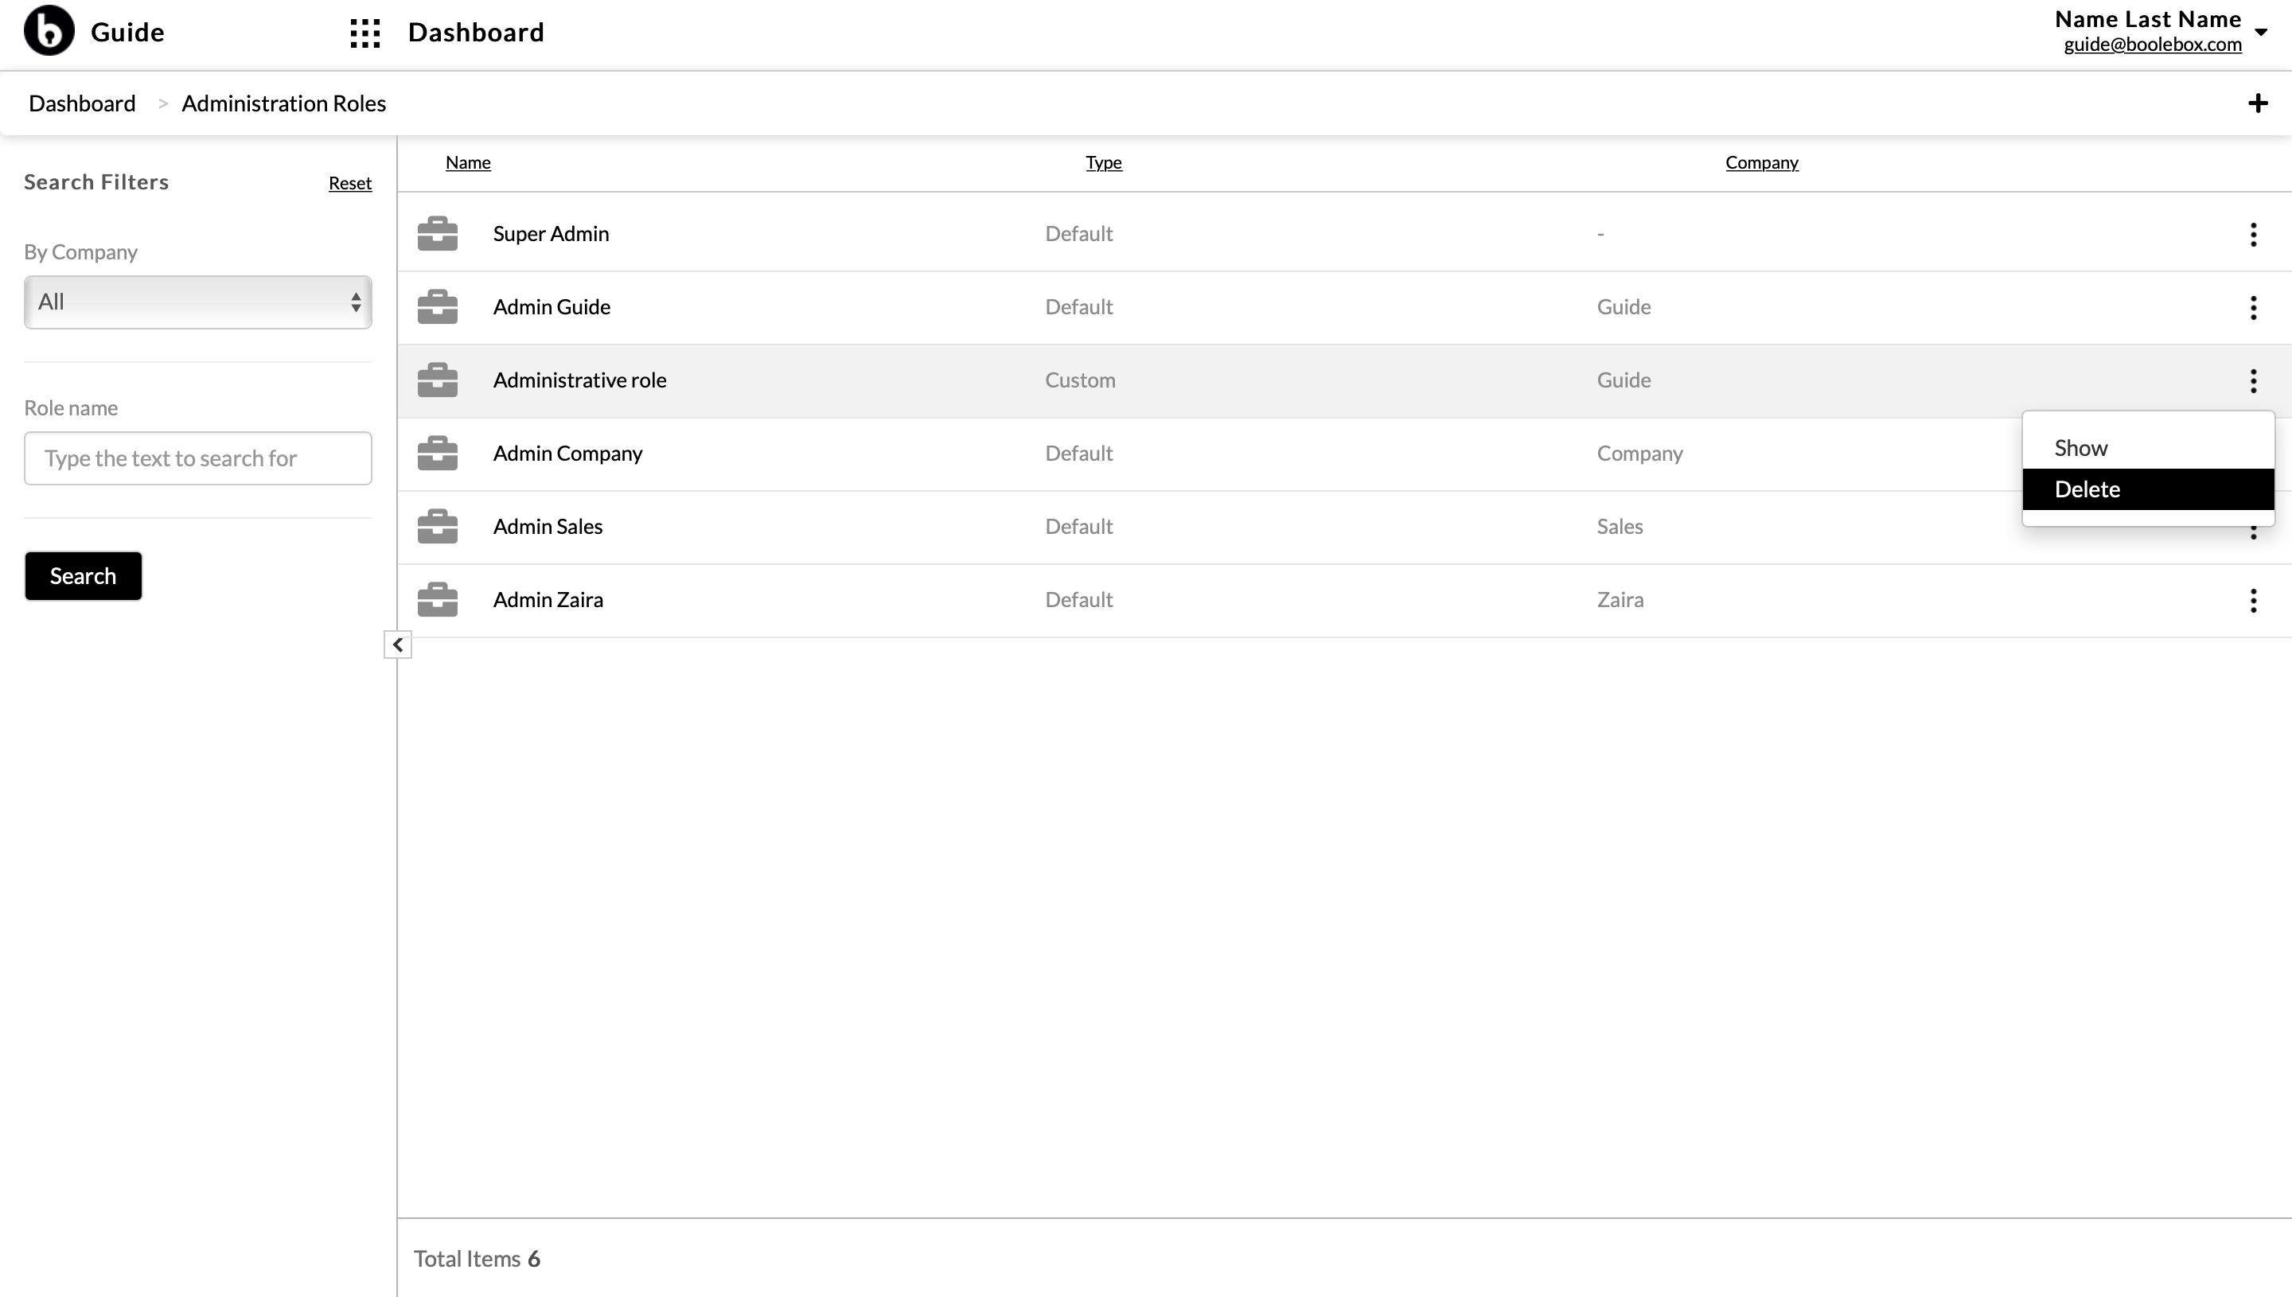Go to Dashboard breadcrumb
2292x1297 pixels.
coord(82,103)
